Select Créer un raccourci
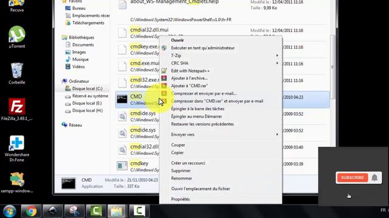This screenshot has height=218, width=389. click(188, 163)
